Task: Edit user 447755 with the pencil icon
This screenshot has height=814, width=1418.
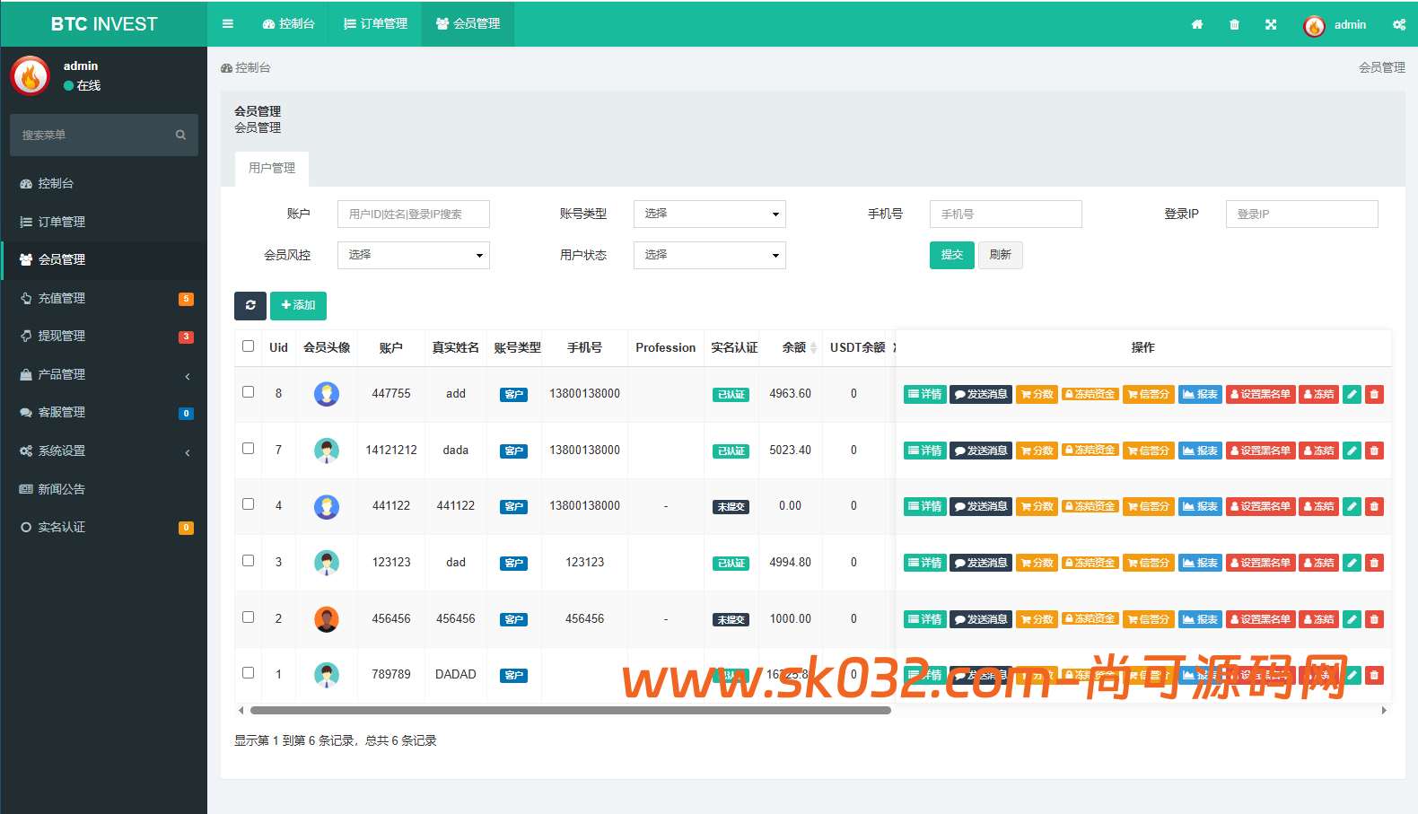Action: 1352,394
